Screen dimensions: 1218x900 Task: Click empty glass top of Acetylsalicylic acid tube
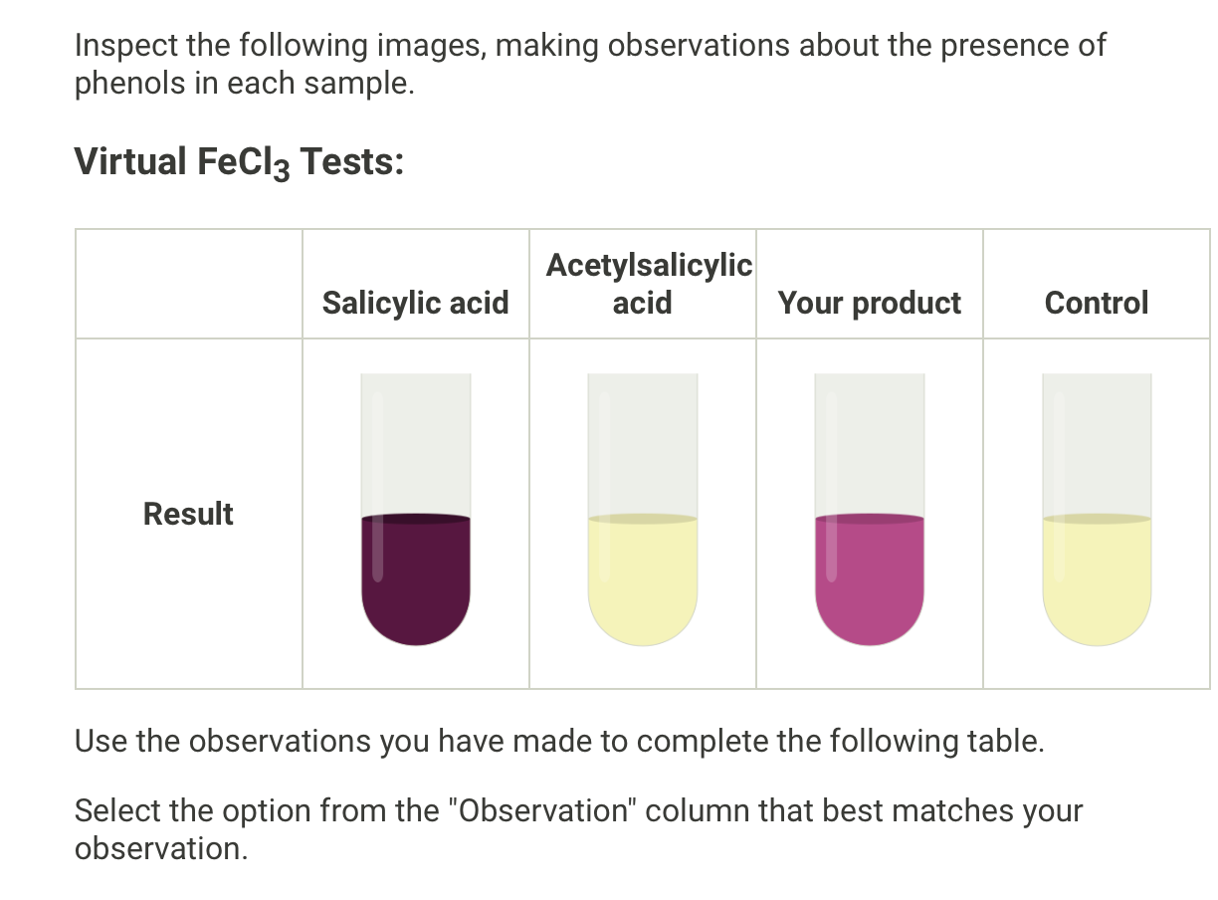click(643, 438)
